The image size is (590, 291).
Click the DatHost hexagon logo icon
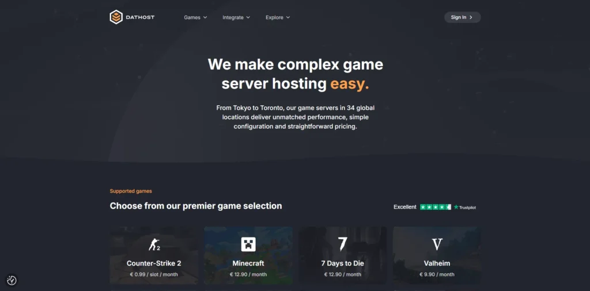116,17
